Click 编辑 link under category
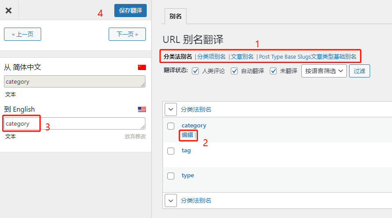392x218 pixels. tap(187, 135)
